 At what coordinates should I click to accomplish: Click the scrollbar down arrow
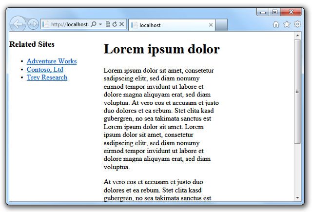tap(298, 197)
